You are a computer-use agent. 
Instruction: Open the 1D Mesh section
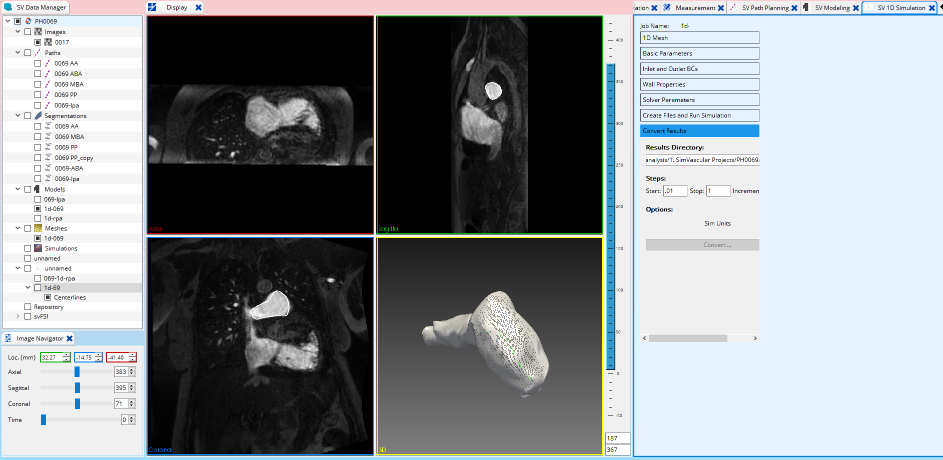click(699, 38)
